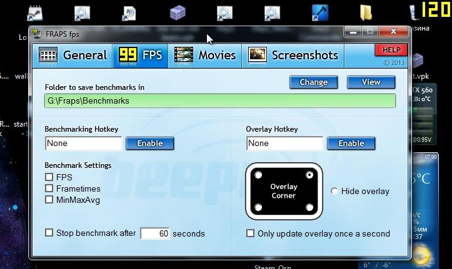Click the General tab's calendar grid icon
This screenshot has width=452, height=269.
tap(48, 55)
